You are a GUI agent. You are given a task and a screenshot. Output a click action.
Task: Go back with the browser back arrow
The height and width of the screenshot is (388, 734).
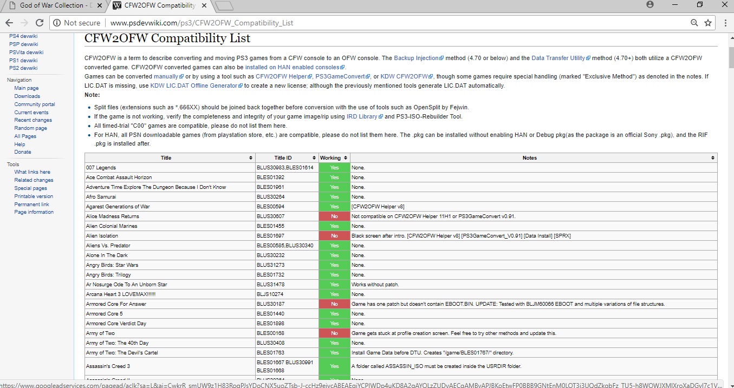pyautogui.click(x=9, y=23)
